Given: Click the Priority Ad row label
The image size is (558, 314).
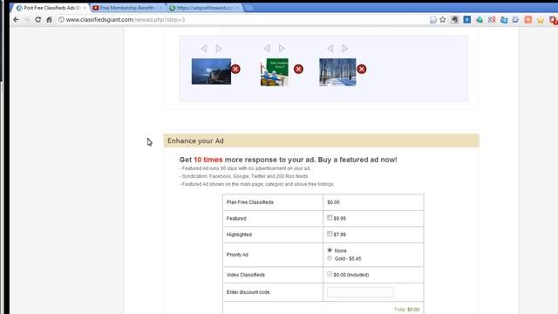Looking at the screenshot, I should (x=237, y=255).
